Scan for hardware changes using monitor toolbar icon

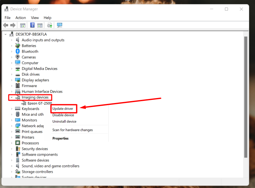59,25
